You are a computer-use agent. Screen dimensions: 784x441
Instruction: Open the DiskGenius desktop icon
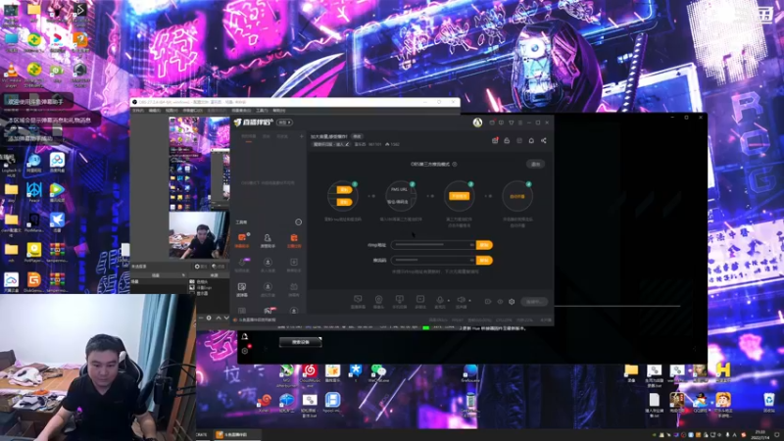pyautogui.click(x=34, y=282)
